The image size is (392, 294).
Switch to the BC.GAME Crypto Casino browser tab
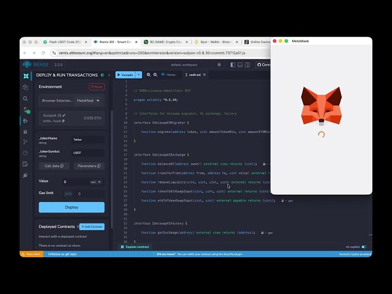coord(165,42)
